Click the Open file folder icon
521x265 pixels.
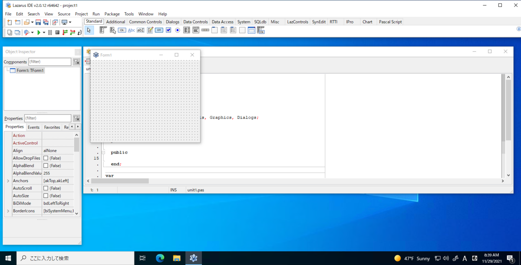click(x=27, y=22)
